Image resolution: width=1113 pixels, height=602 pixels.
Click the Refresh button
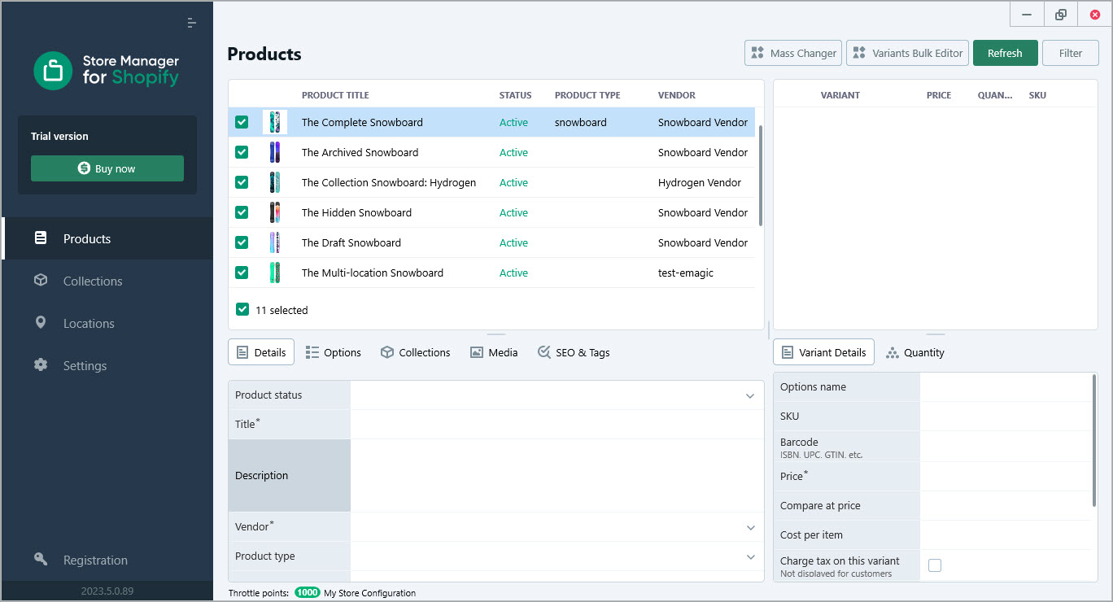click(x=1005, y=53)
